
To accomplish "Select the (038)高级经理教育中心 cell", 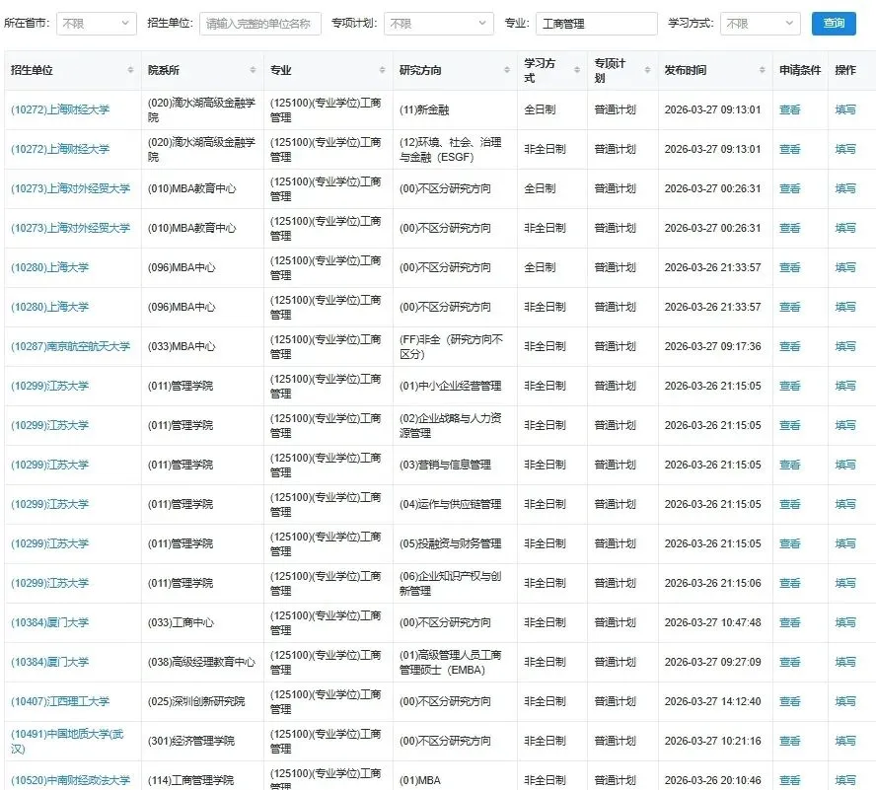I will point(201,662).
